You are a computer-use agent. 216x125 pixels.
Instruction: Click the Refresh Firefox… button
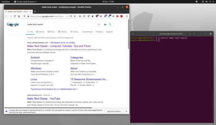pyautogui.click(x=114, y=111)
